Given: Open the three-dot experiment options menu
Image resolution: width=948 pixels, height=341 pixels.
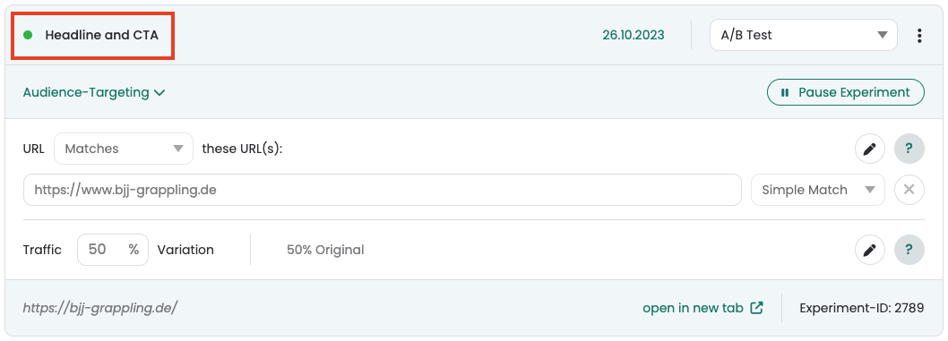Looking at the screenshot, I should point(919,36).
